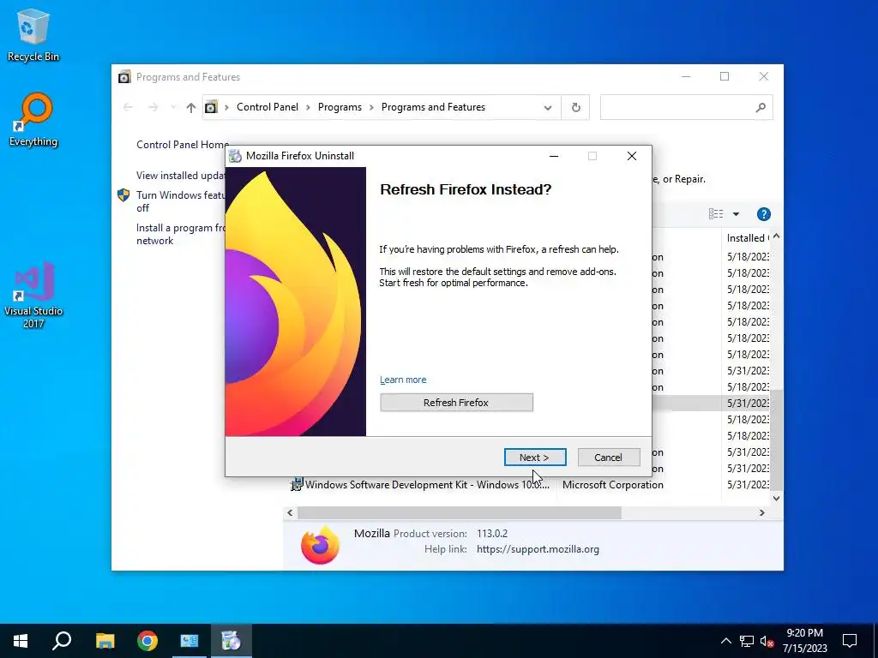Sort by the Installed On column header
This screenshot has width=878, height=658.
(748, 238)
